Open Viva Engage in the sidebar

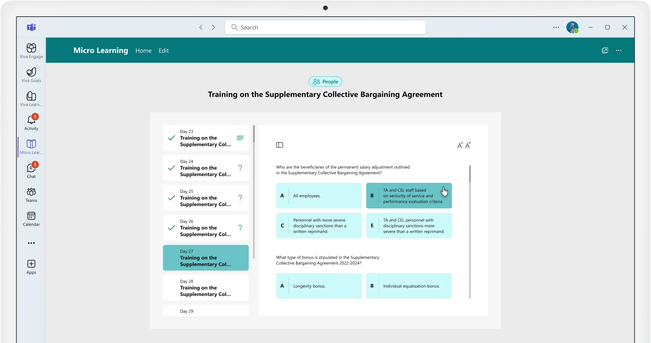(31, 51)
